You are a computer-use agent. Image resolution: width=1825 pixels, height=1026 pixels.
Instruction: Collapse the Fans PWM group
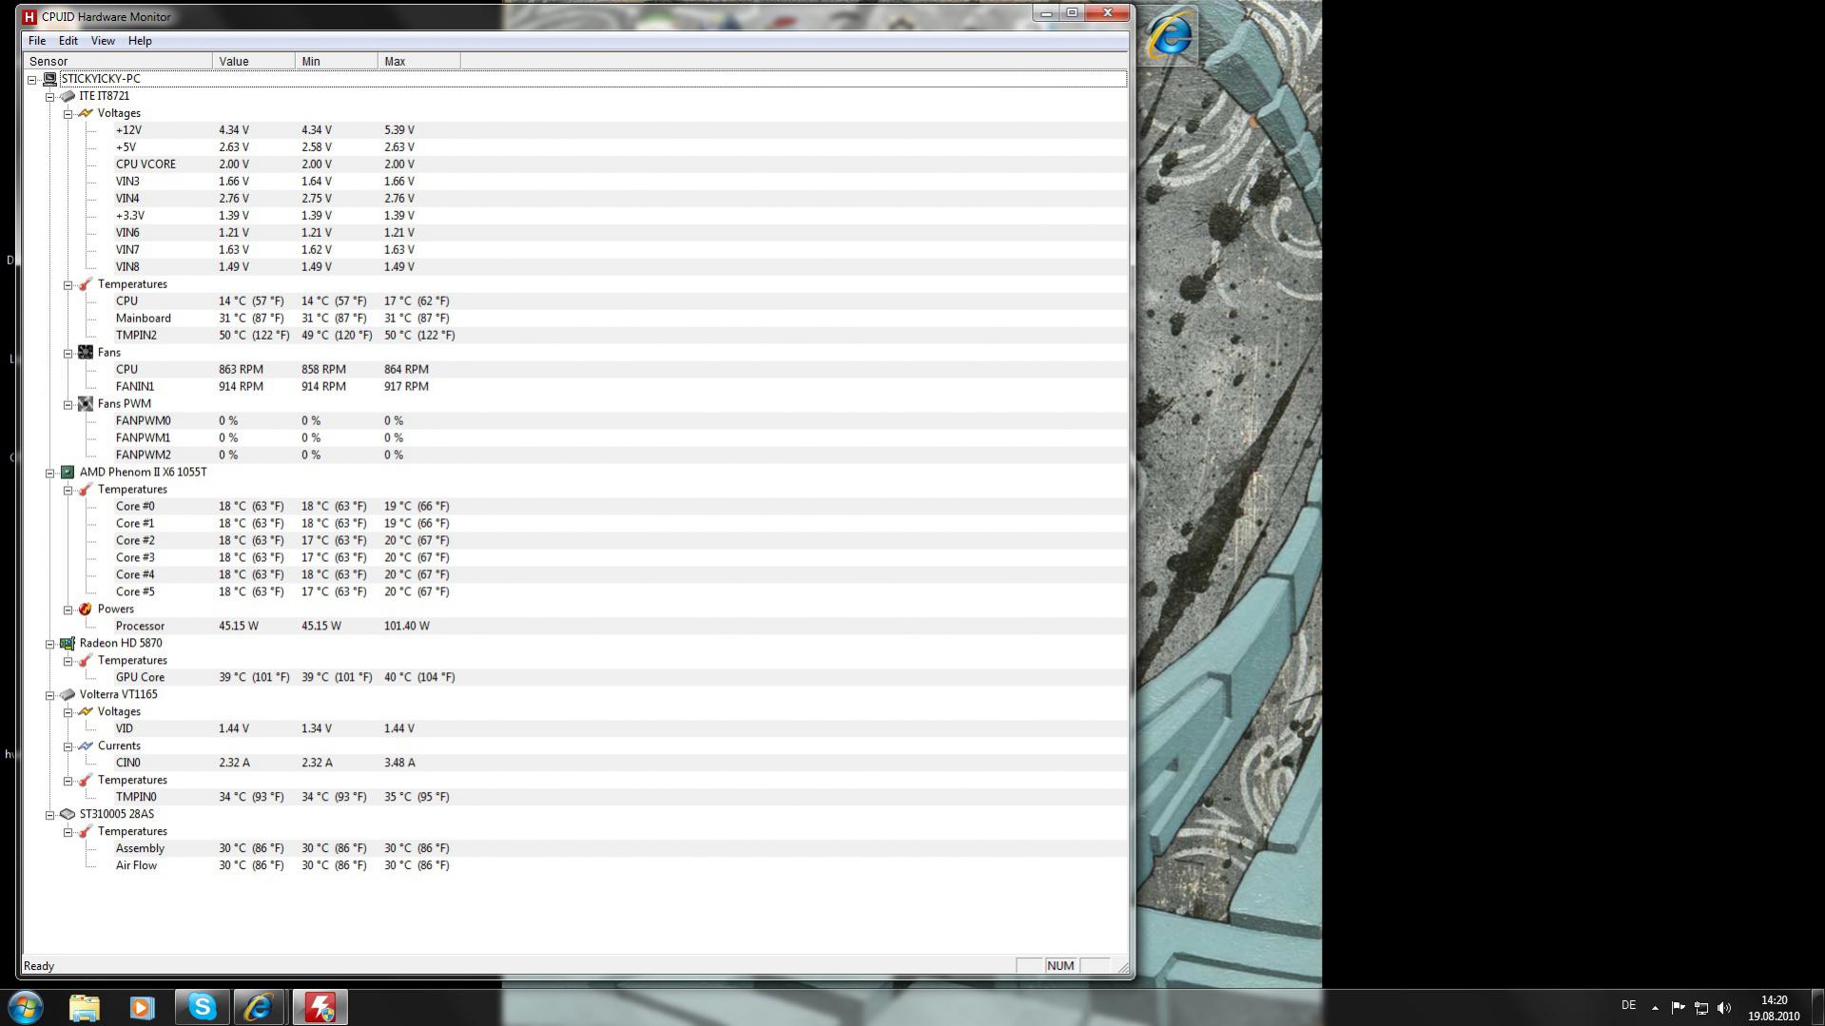pyautogui.click(x=68, y=405)
